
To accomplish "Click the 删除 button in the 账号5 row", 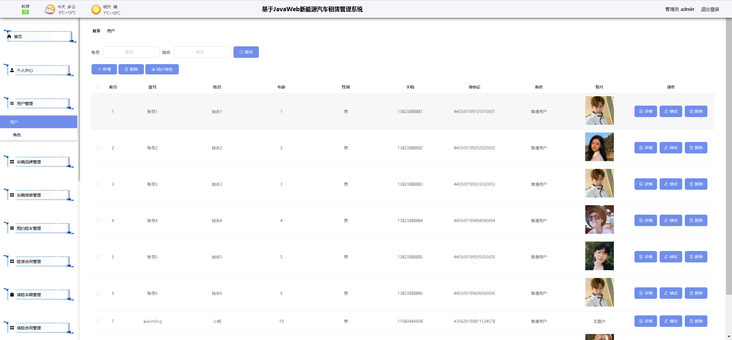I will 696,257.
